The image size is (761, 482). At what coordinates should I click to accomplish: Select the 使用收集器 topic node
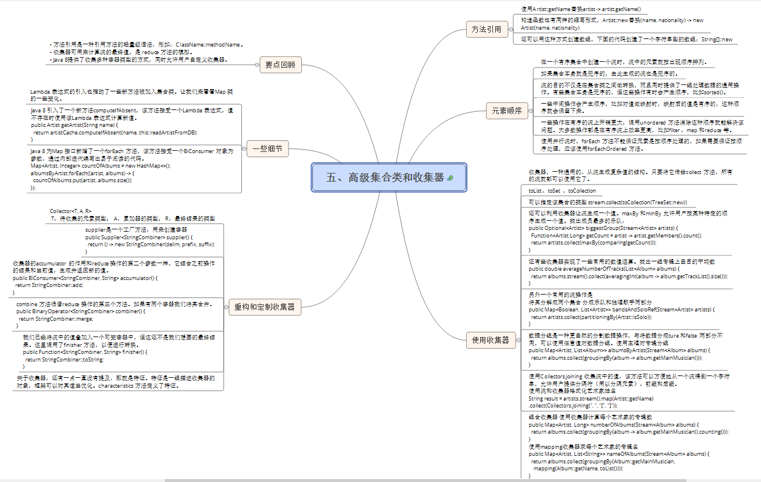click(490, 340)
